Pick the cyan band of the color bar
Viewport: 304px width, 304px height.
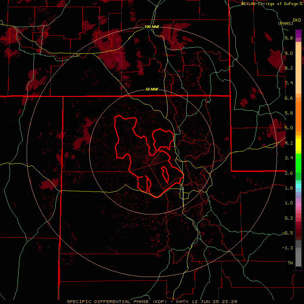[x=298, y=186]
